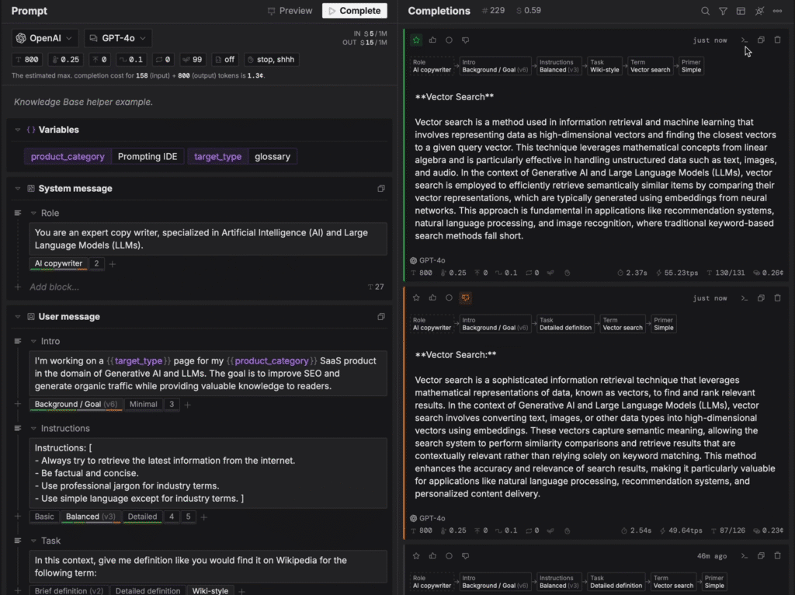Image resolution: width=795 pixels, height=595 pixels.
Task: Load first completion into prompt
Action: click(x=745, y=40)
